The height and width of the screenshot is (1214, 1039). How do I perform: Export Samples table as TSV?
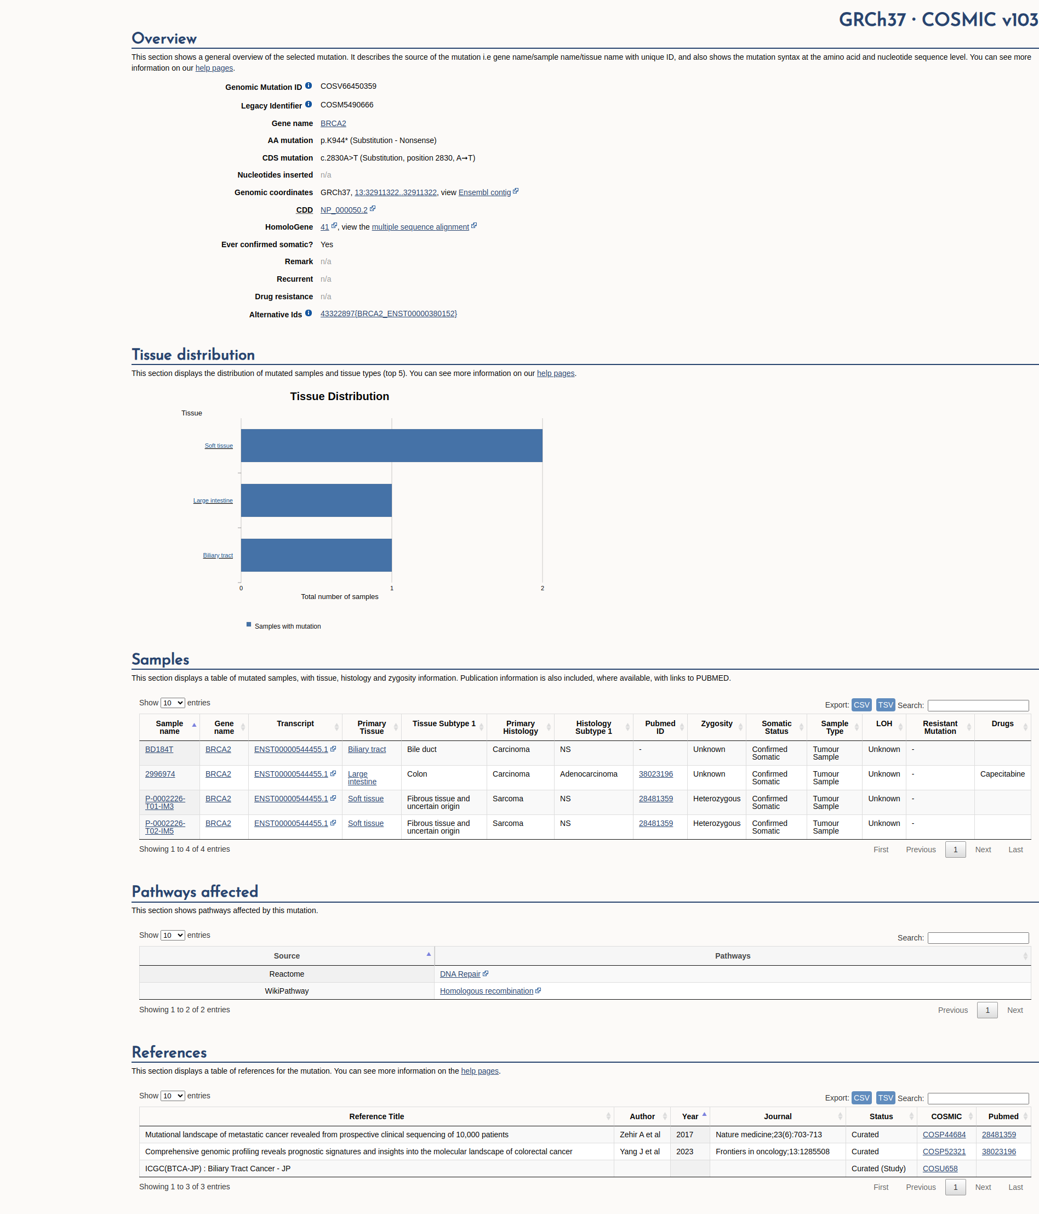tap(886, 705)
